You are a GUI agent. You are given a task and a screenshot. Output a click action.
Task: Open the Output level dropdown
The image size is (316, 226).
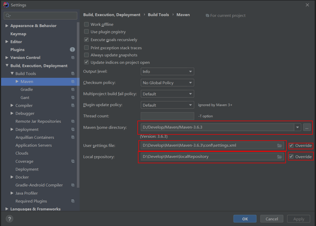tap(167, 71)
